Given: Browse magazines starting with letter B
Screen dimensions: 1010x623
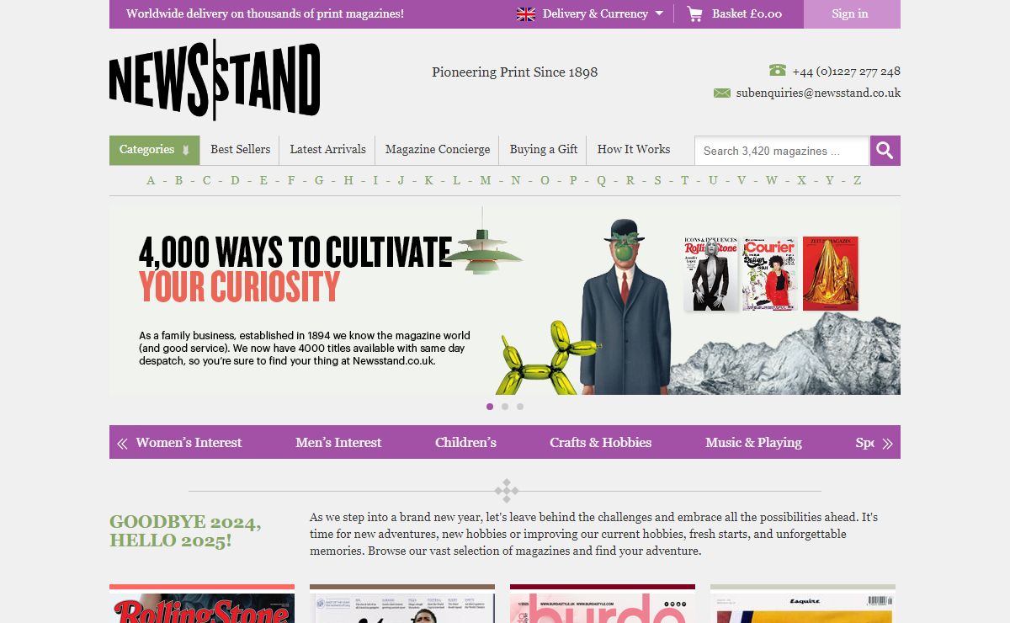Looking at the screenshot, I should coord(178,180).
